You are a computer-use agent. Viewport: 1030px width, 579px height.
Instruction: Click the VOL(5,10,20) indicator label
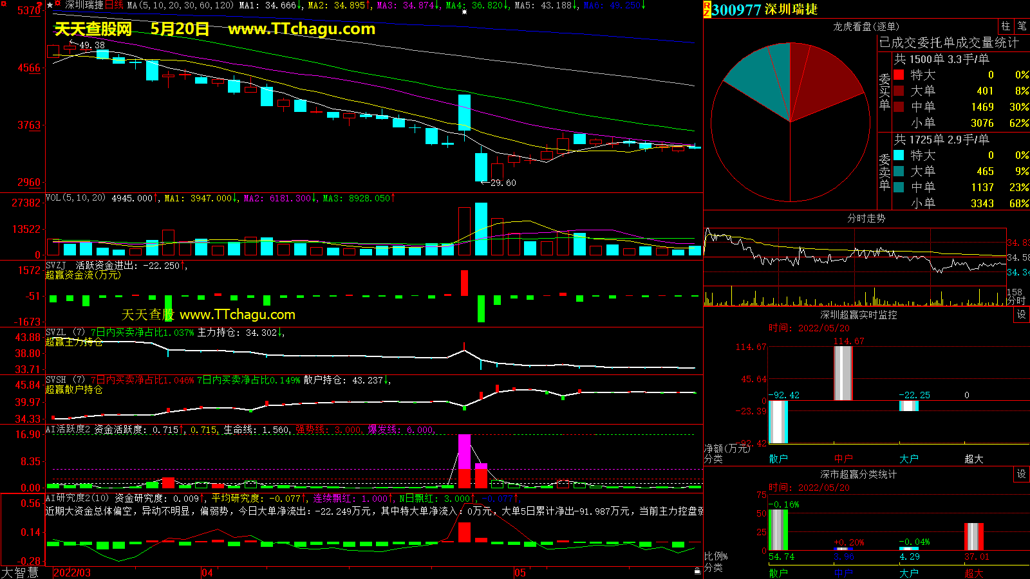tap(75, 198)
